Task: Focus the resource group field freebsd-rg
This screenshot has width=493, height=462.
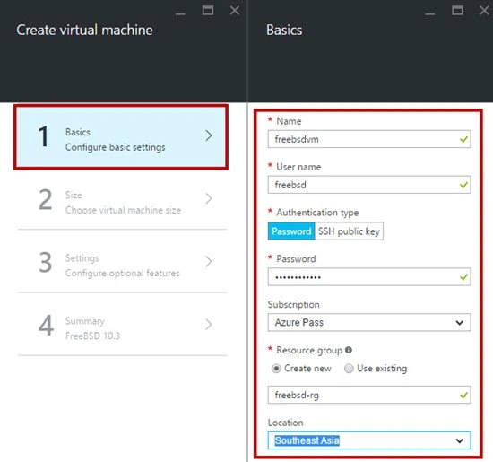Action: pyautogui.click(x=369, y=395)
